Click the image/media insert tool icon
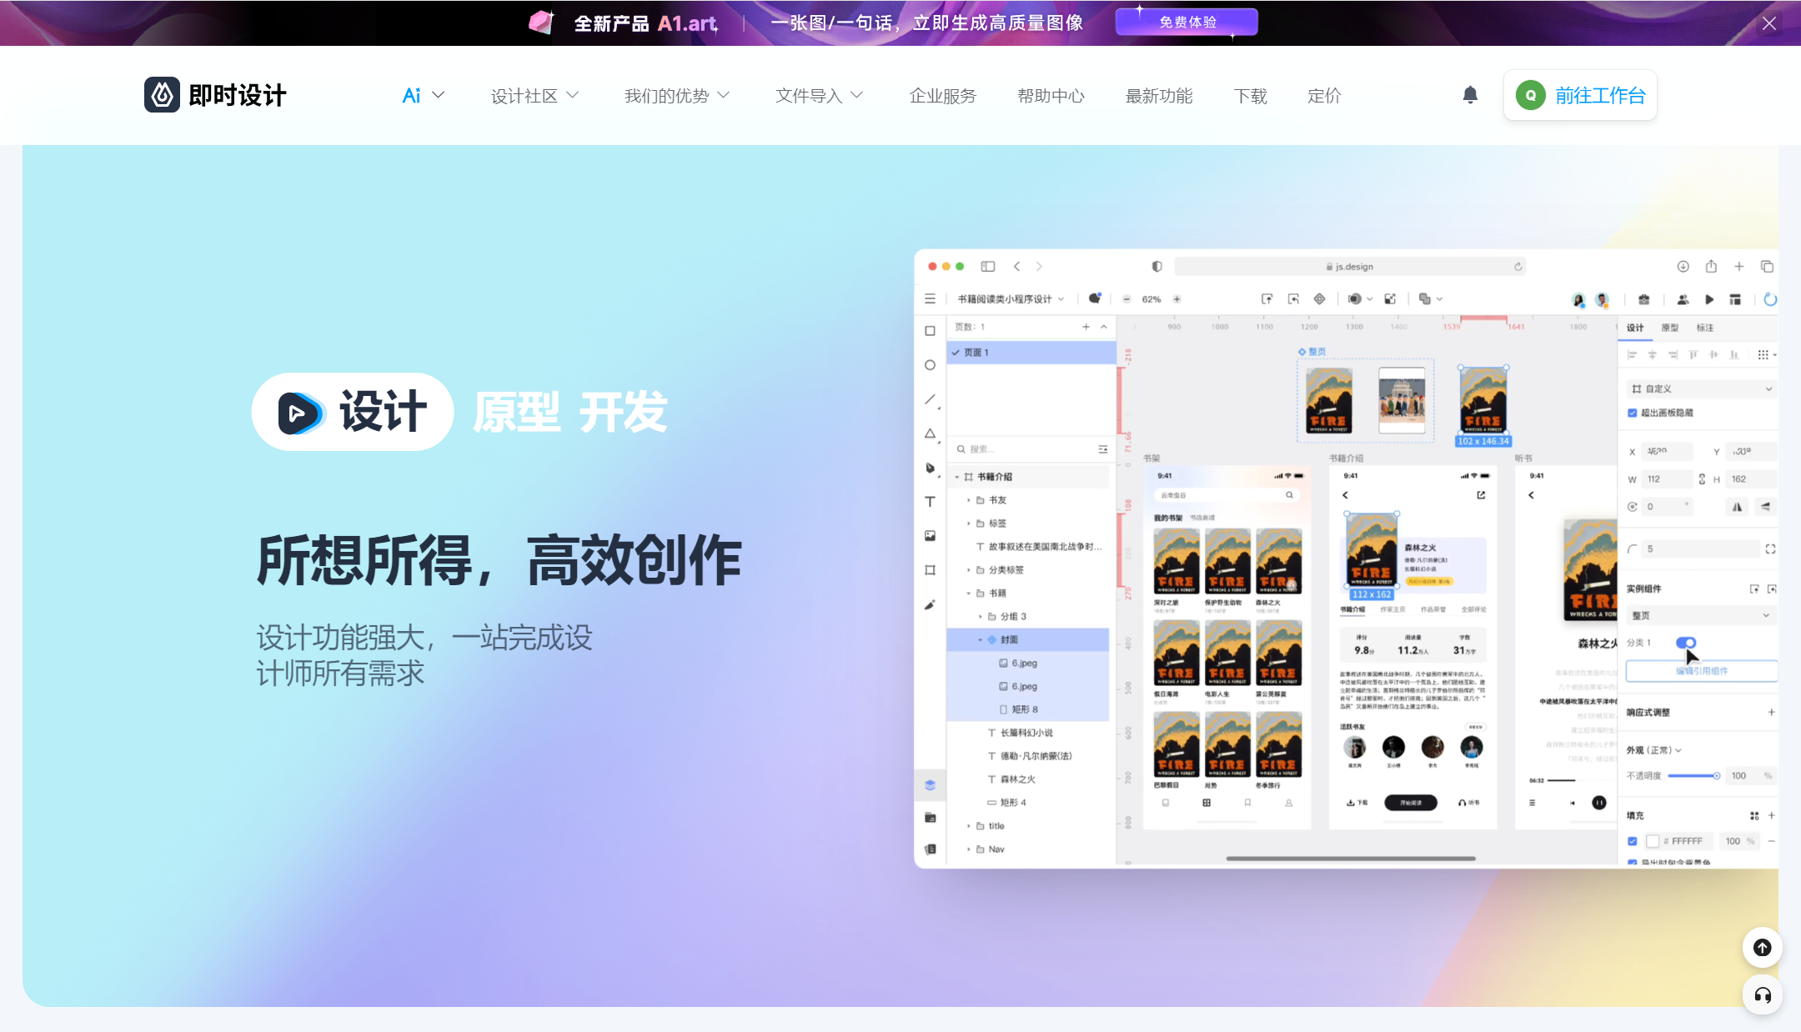The width and height of the screenshot is (1801, 1032). [931, 535]
